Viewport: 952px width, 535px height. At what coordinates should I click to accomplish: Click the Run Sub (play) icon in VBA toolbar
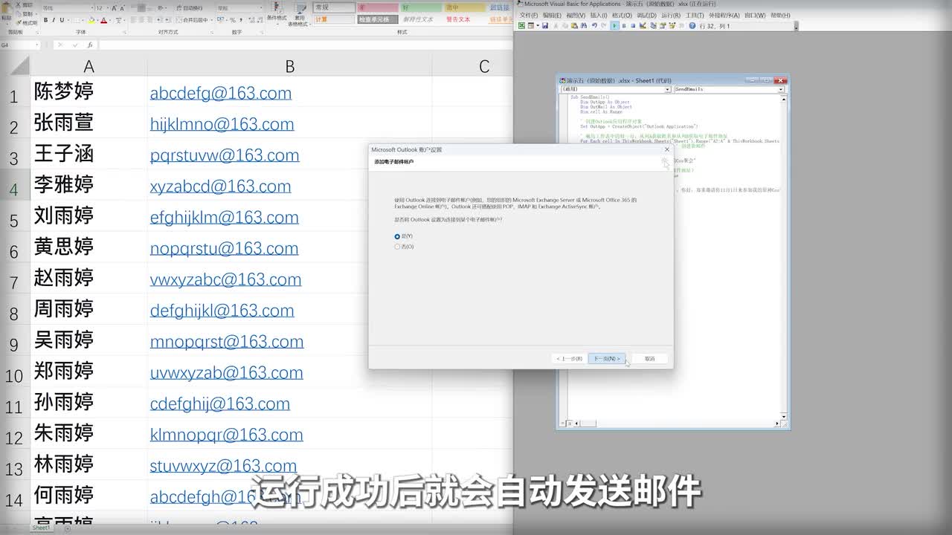[x=615, y=26]
